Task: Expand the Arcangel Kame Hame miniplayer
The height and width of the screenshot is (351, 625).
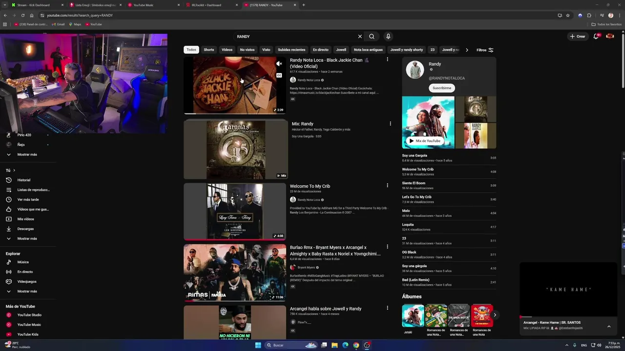Action: tap(608, 326)
